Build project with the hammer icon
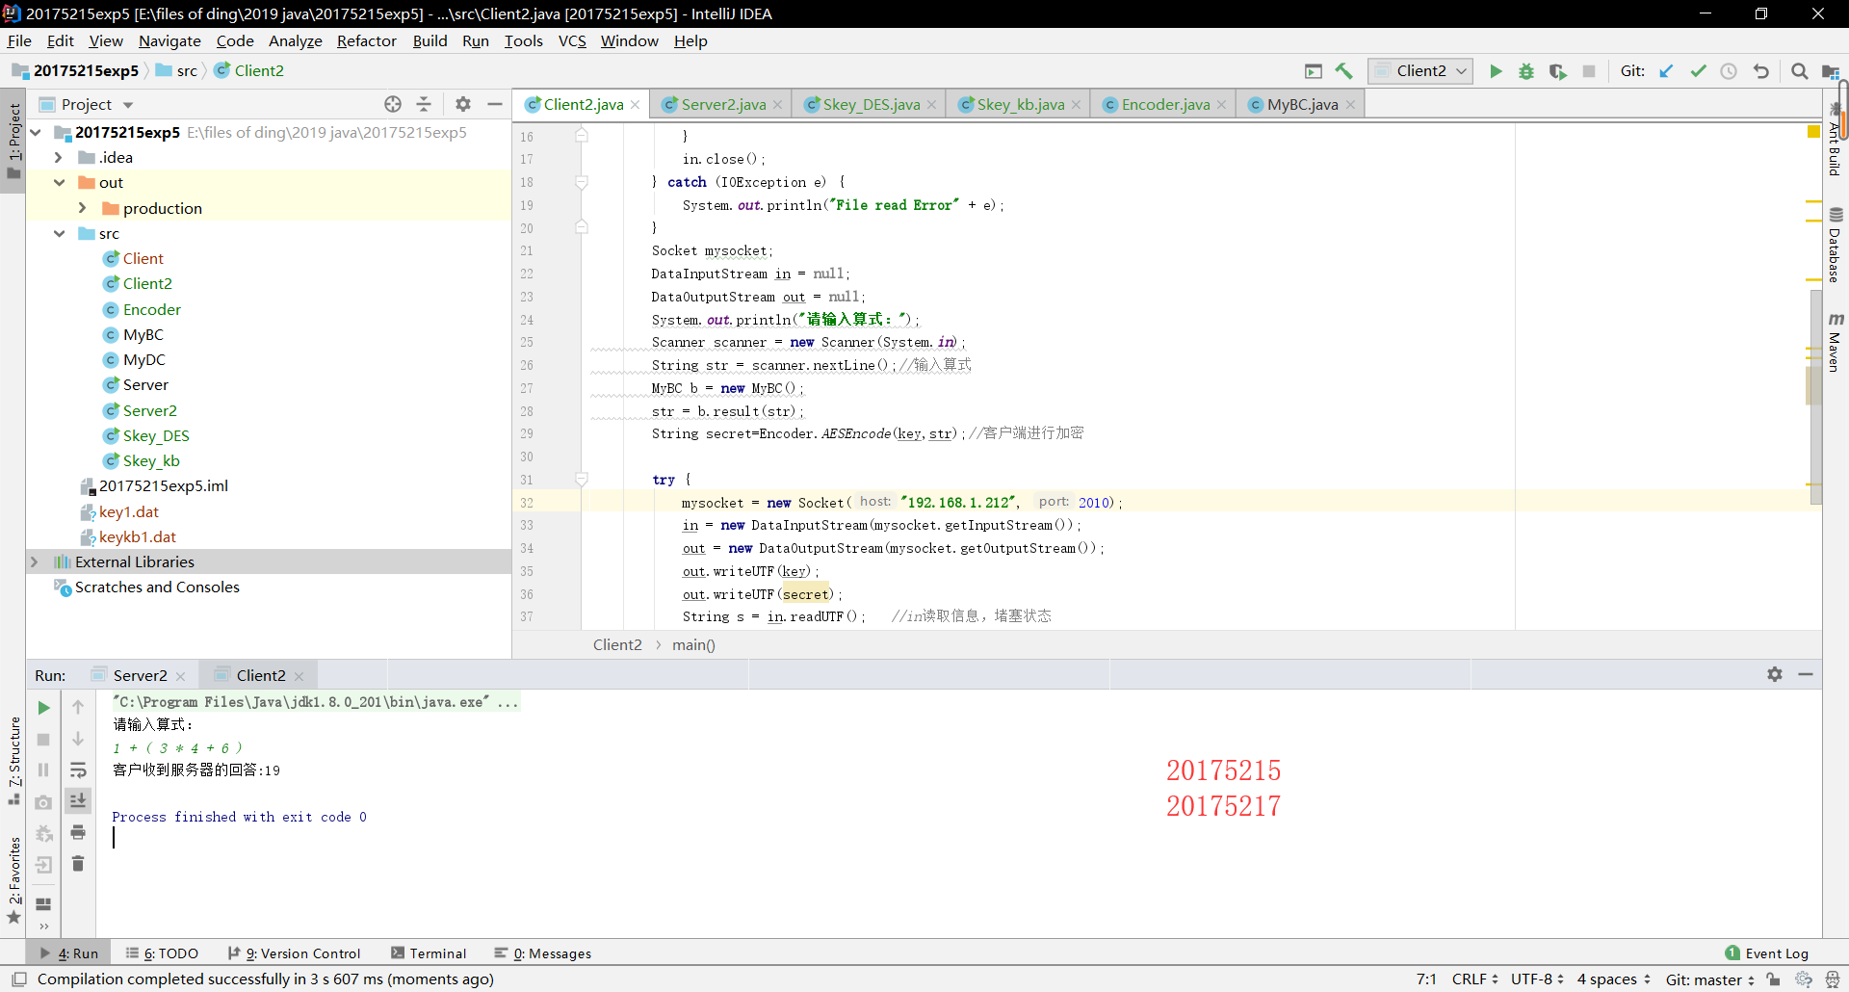Screen dimensions: 1849x992 click(x=1344, y=71)
